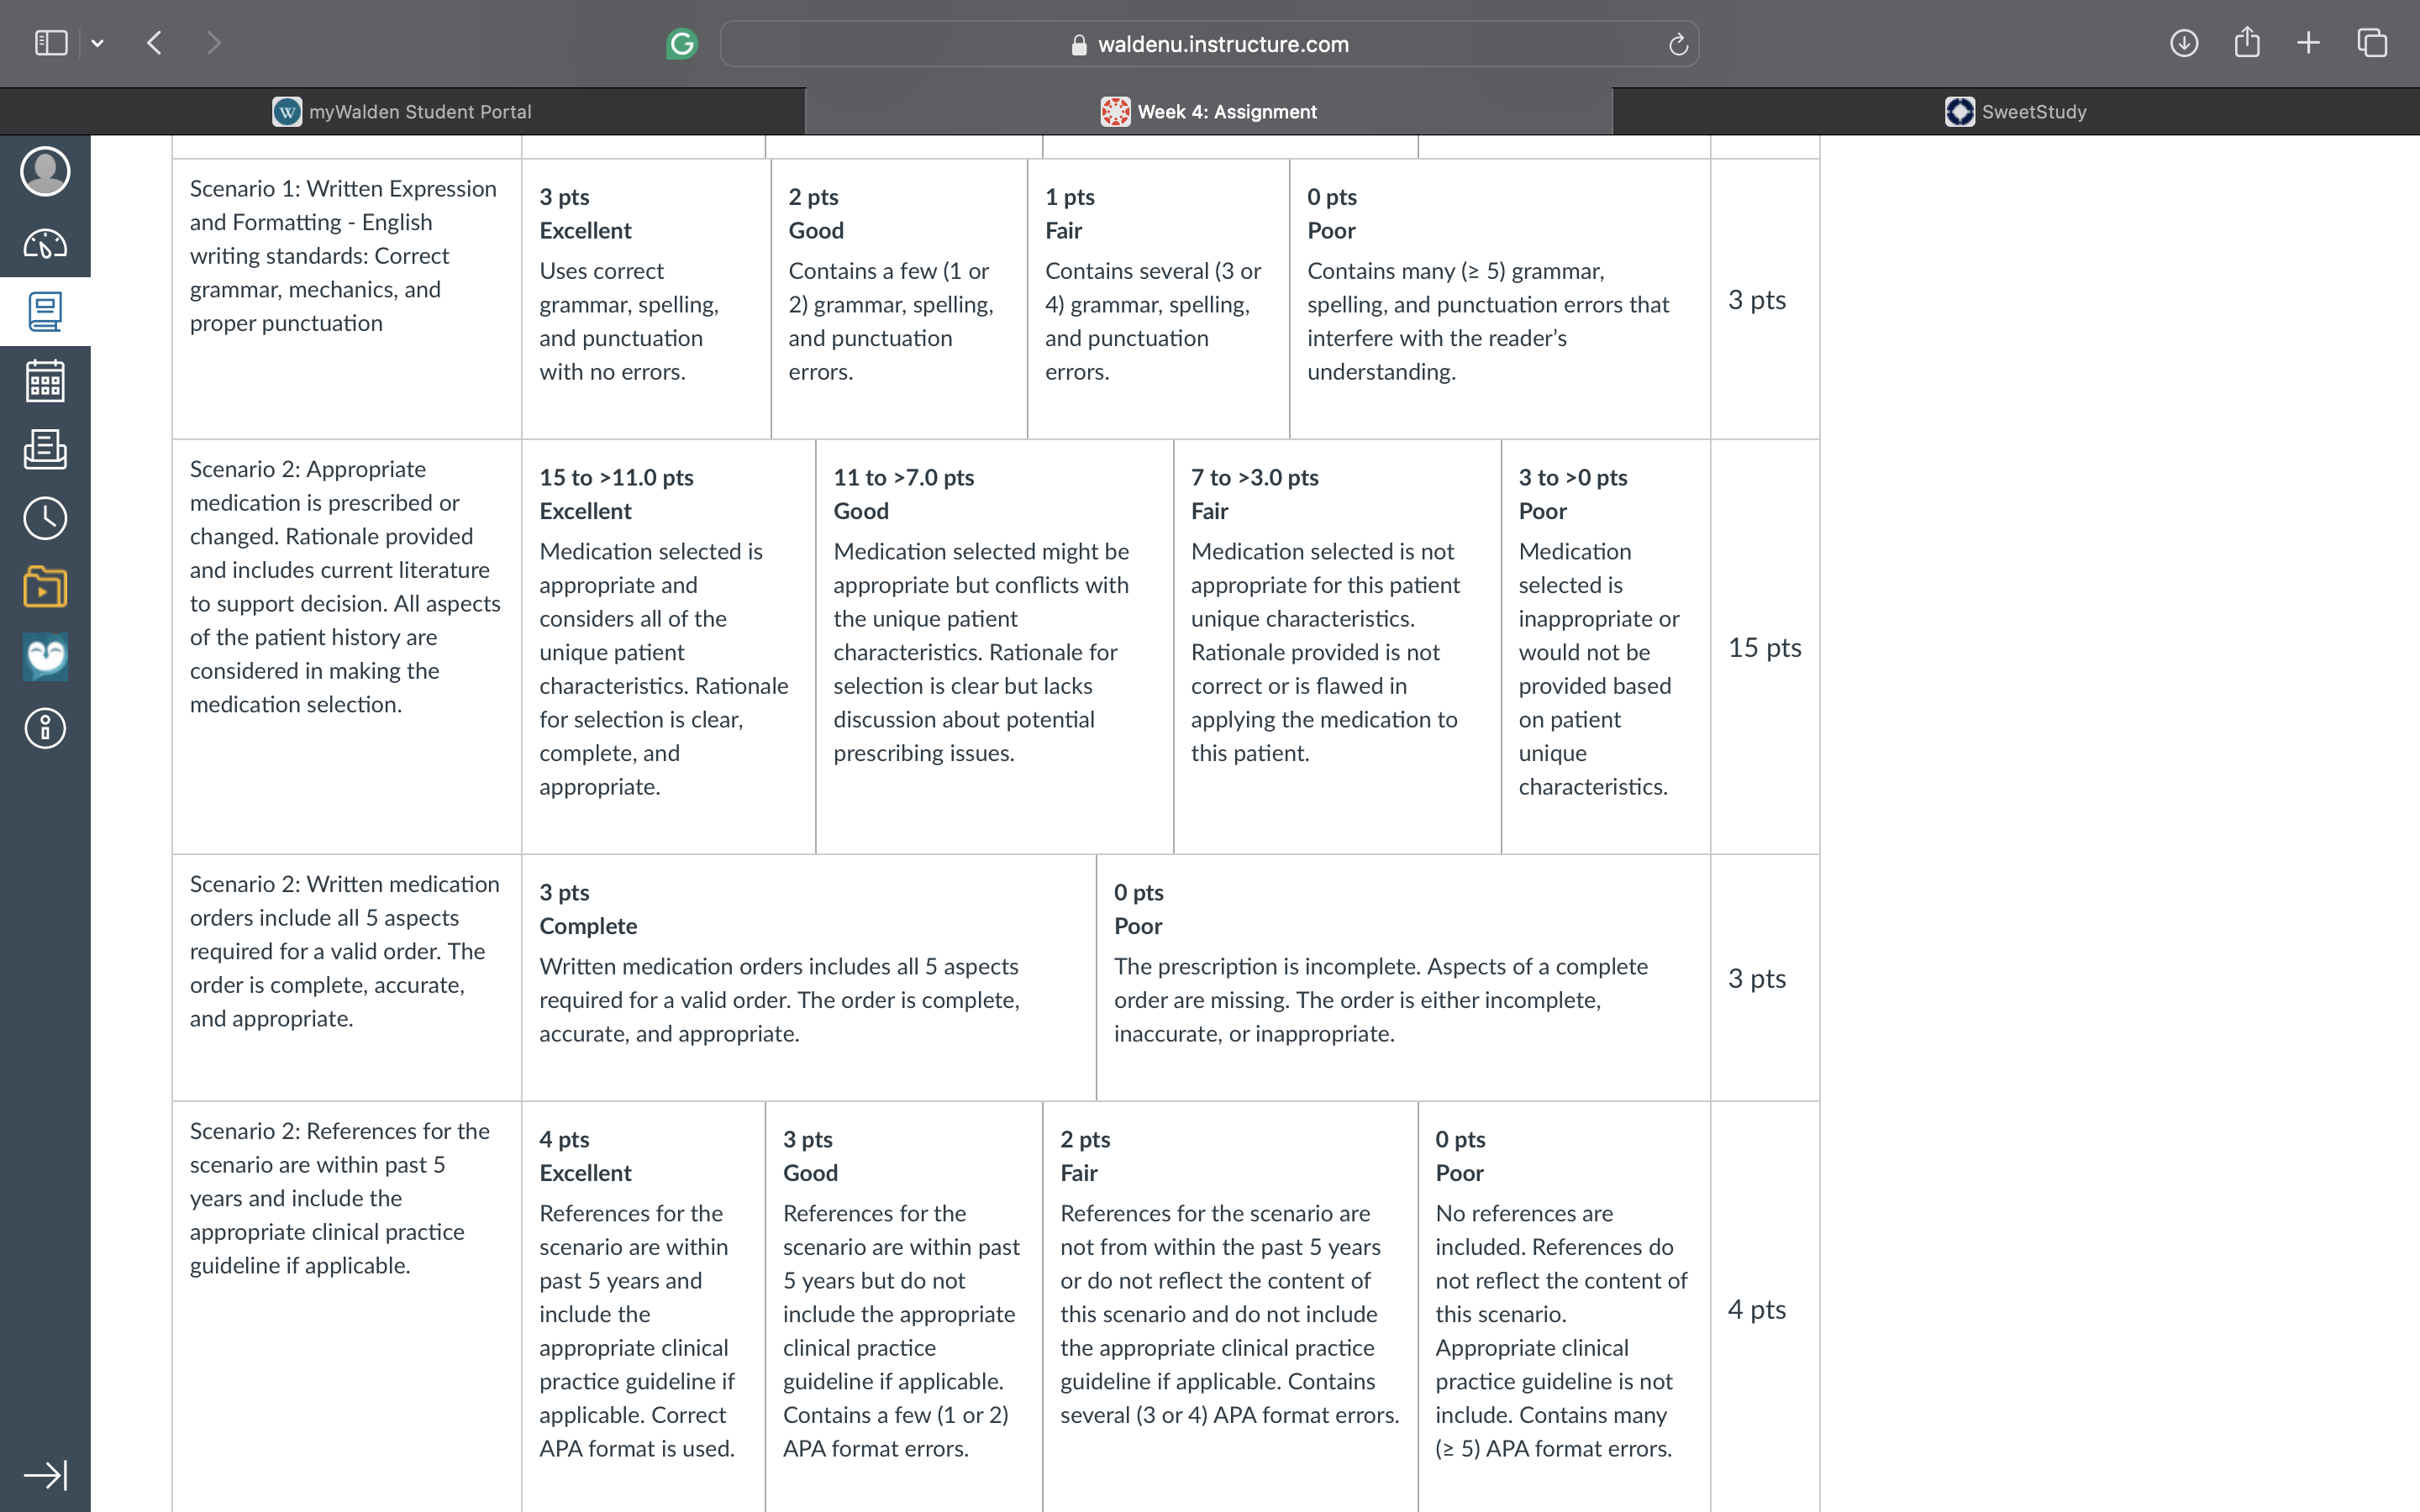
Task: Open the Grammarly extension icon
Action: [x=681, y=43]
